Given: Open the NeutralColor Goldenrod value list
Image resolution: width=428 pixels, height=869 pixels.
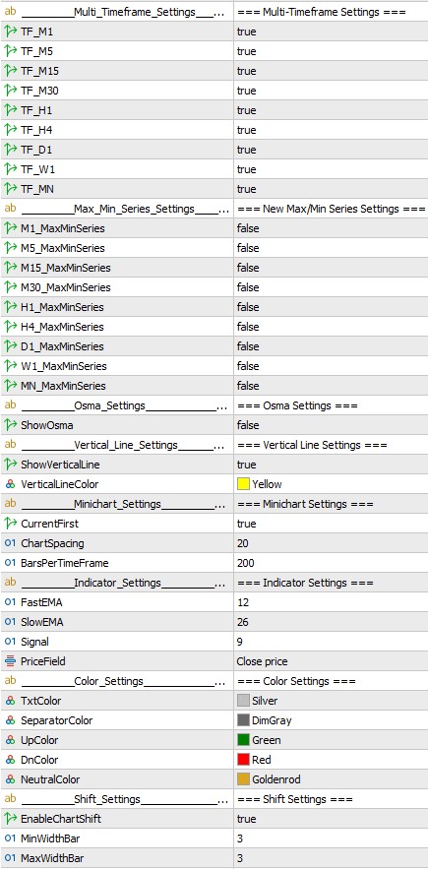Looking at the screenshot, I should [x=331, y=779].
